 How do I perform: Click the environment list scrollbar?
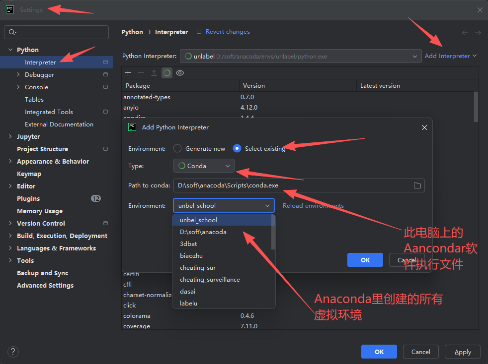273,232
